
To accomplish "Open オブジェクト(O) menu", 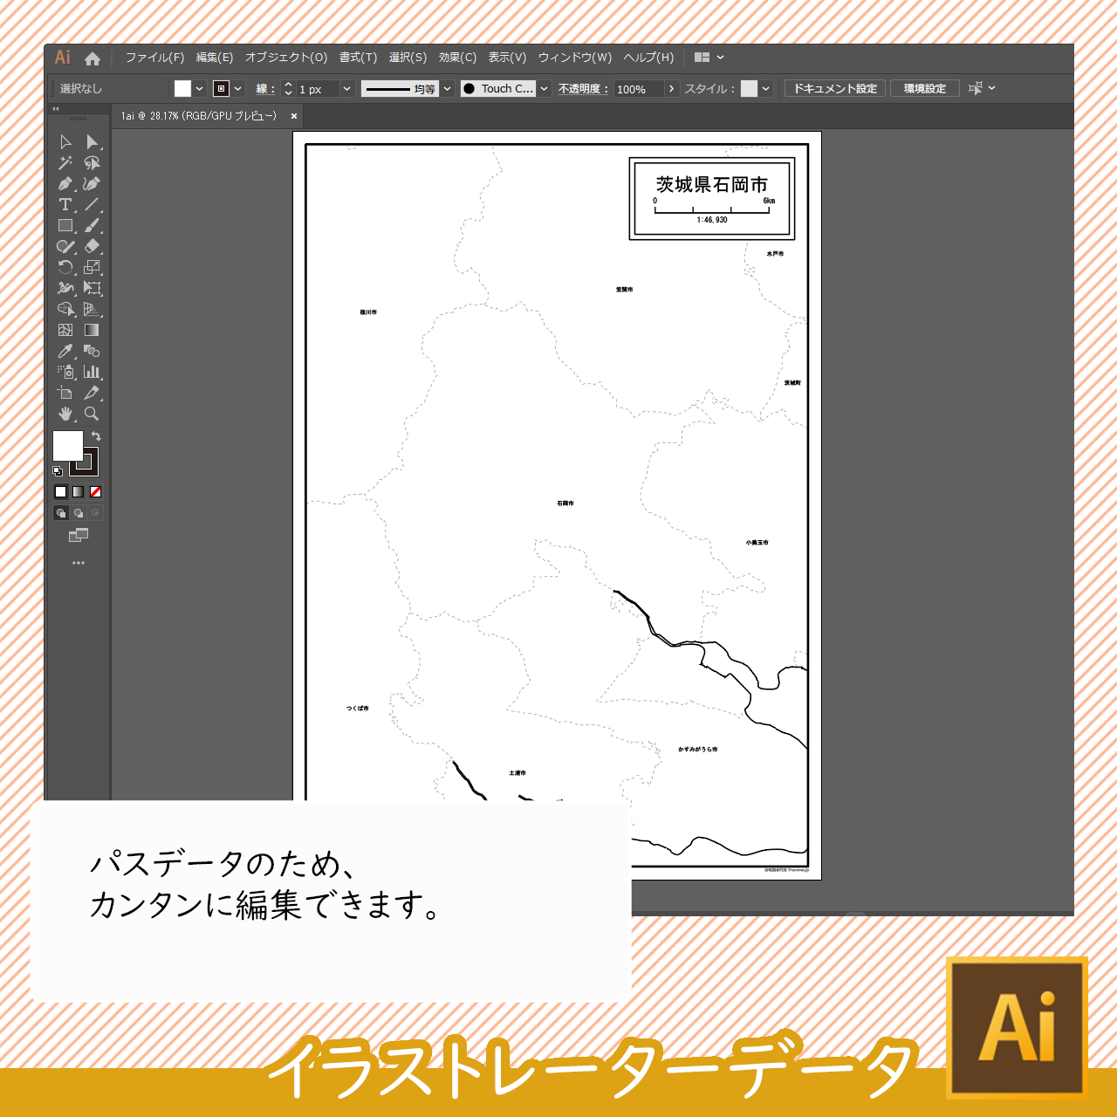I will point(286,58).
